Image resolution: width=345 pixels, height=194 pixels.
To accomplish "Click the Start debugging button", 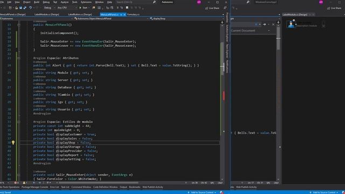I will pyautogui.click(x=84, y=8).
